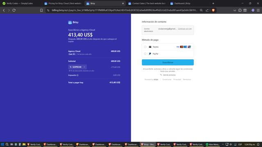Reload the checkout page
Screen dimensions: 262x147
click(x=14, y=10)
